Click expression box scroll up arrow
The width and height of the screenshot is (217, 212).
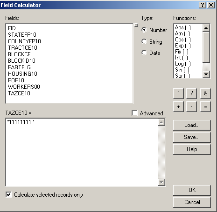click(161, 122)
